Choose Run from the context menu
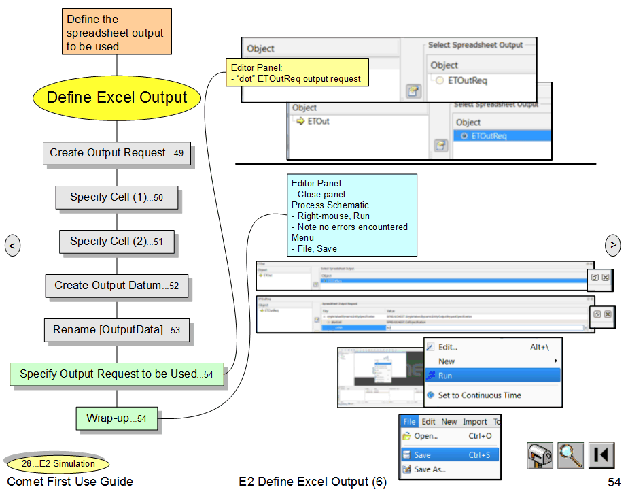628x496 pixels. (x=493, y=376)
